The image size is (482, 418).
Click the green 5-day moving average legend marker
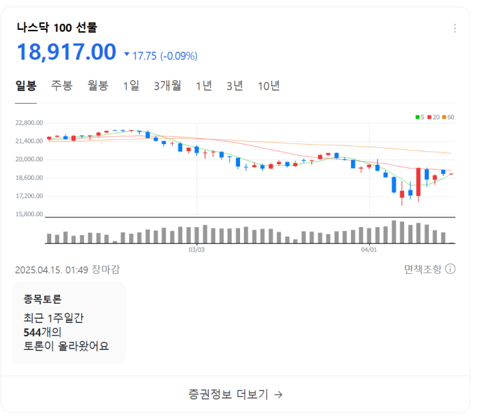pos(417,117)
